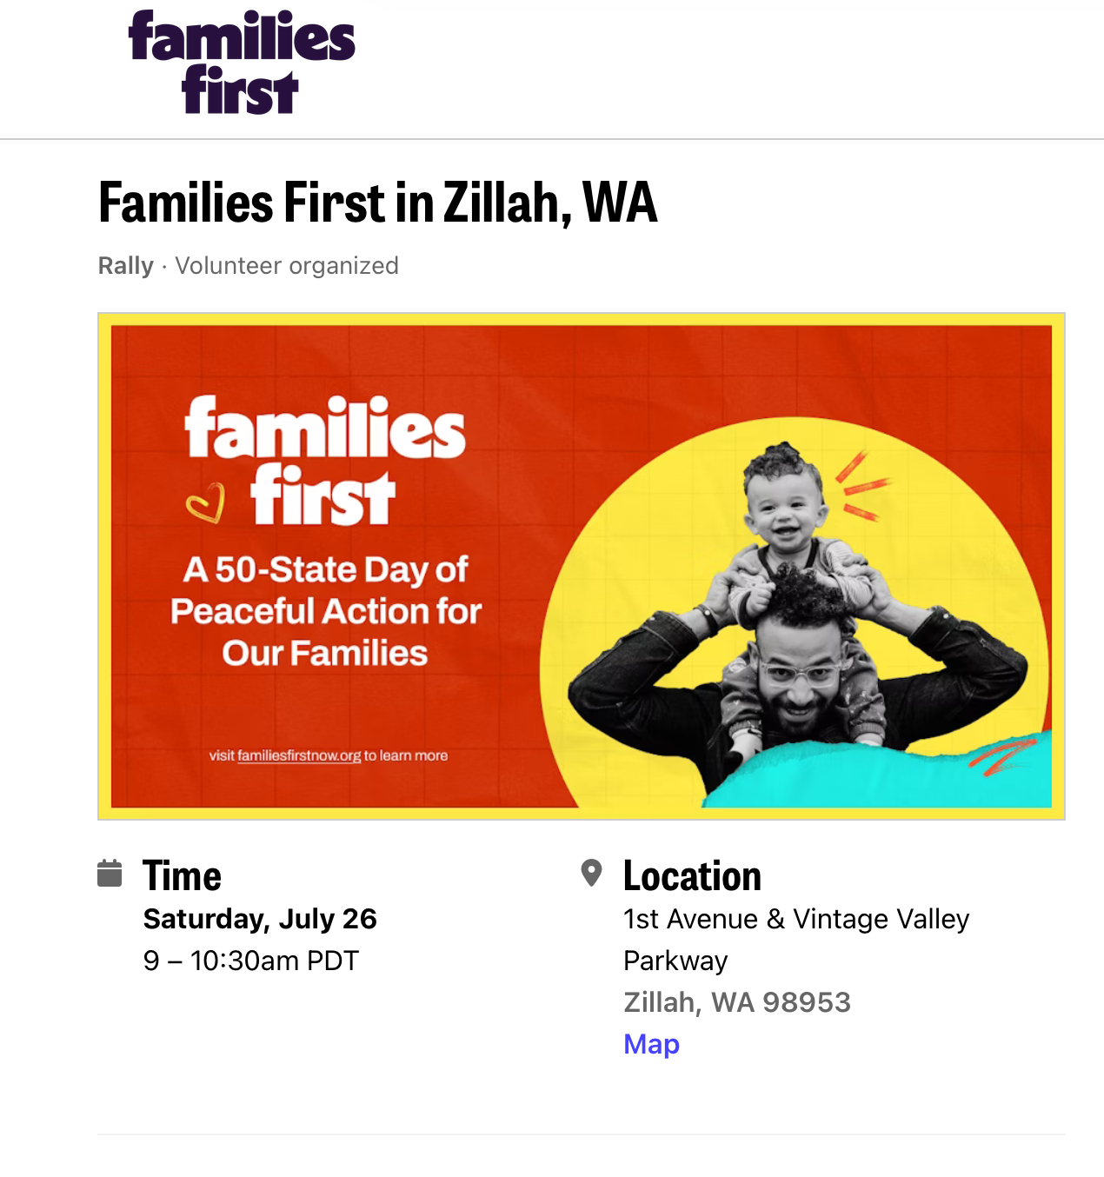Click the Families First logo in header
The height and width of the screenshot is (1177, 1104).
[242, 62]
